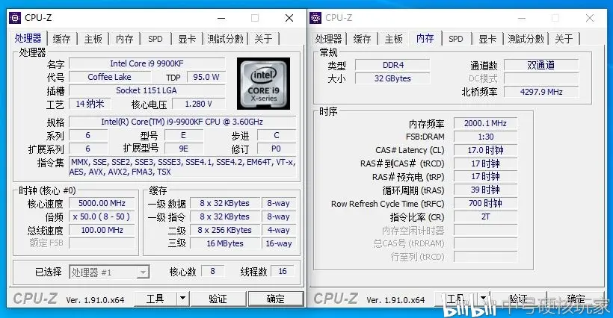Minimize the left CPU-Z window

tap(221, 18)
